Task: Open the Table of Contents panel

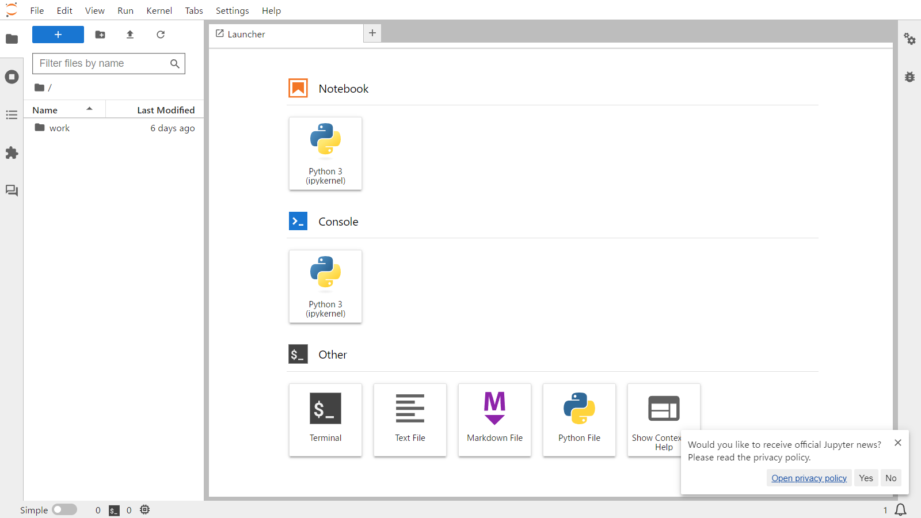Action: pyautogui.click(x=12, y=115)
